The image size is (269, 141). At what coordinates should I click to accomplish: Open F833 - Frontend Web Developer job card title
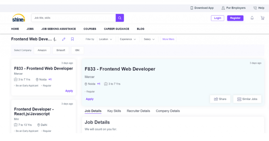click(x=43, y=68)
